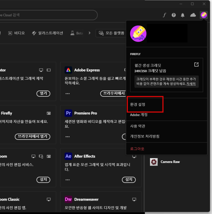Click 설치 button on After Effects card
The width and height of the screenshot is (212, 214).
pos(129,180)
